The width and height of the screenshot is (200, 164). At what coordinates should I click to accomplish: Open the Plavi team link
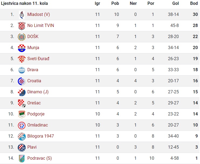pos(32,147)
